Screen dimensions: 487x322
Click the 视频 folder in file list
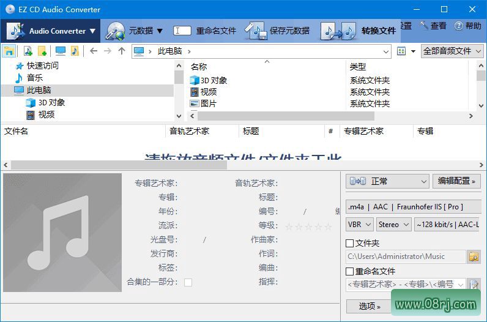(209, 92)
